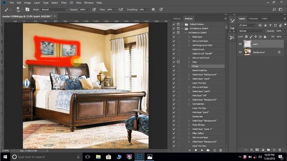Viewport: 287px width, 161px height.
Task: Filter layers by pixel layers icon
Action: click(x=260, y=25)
